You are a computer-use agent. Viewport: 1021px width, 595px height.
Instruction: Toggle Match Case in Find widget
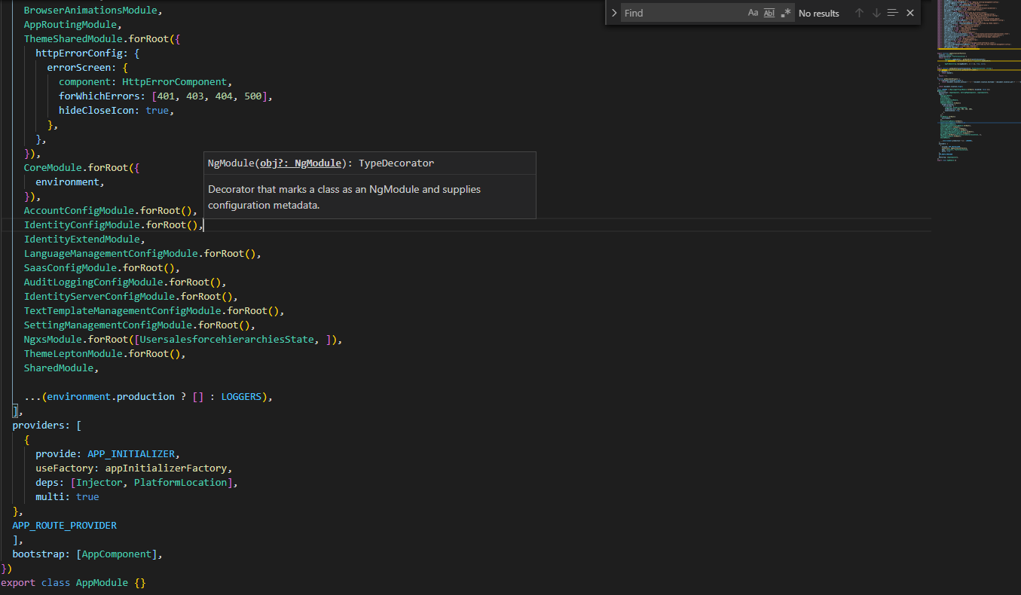click(753, 13)
